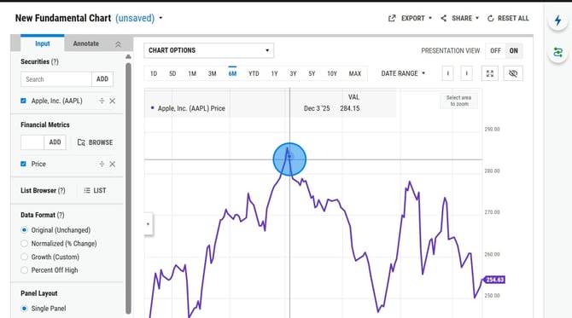Switch to the Annotate tab
572x318 pixels.
(85, 43)
